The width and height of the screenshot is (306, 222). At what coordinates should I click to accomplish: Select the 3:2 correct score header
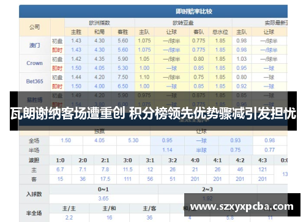173,160
